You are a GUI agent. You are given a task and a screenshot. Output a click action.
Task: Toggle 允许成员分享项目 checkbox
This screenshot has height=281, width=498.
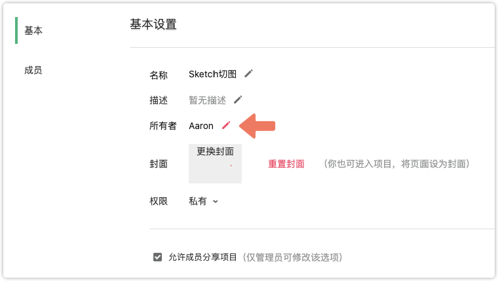[157, 257]
